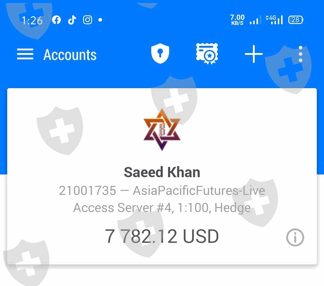This screenshot has height=286, width=324.
Task: Open the hamburger navigation menu
Action: click(25, 54)
